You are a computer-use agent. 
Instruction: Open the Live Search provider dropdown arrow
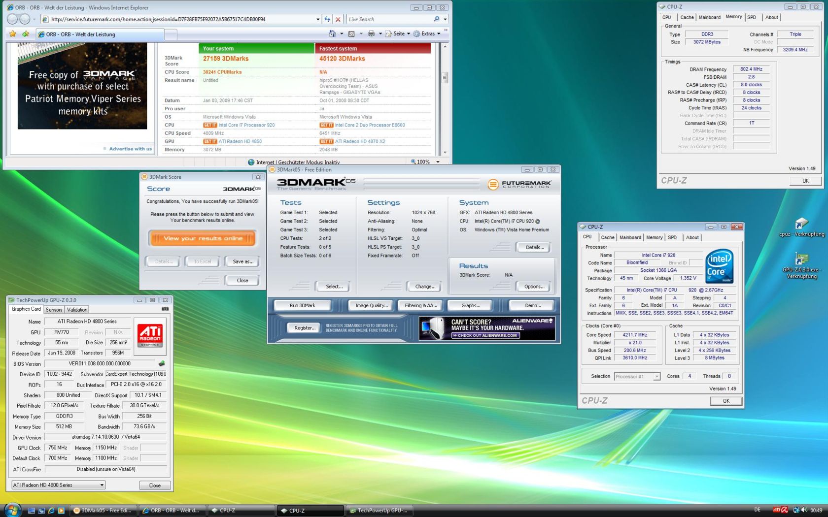[445, 19]
